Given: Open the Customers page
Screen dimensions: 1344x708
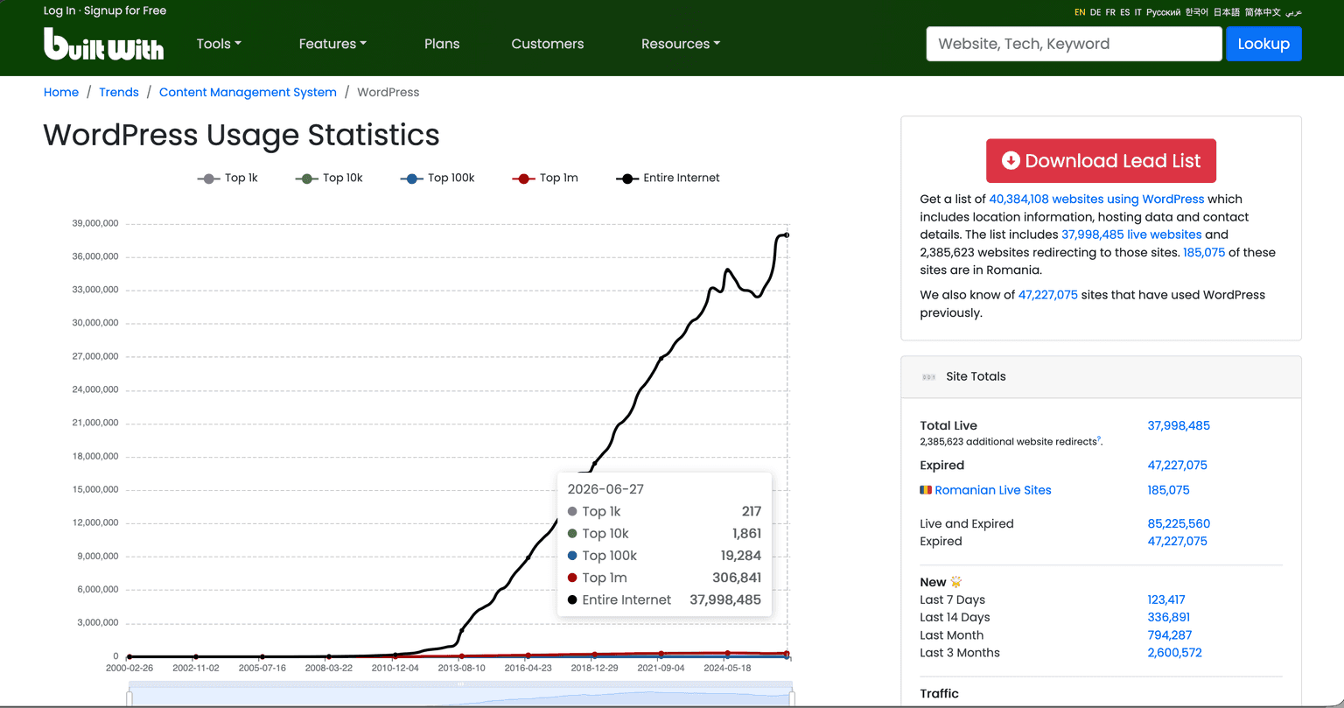Looking at the screenshot, I should coord(548,44).
